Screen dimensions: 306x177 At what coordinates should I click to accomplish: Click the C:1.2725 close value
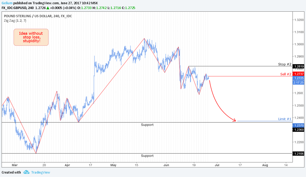click(128, 8)
